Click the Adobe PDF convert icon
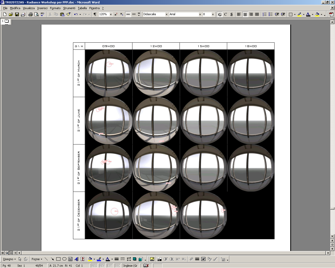 click(331, 14)
